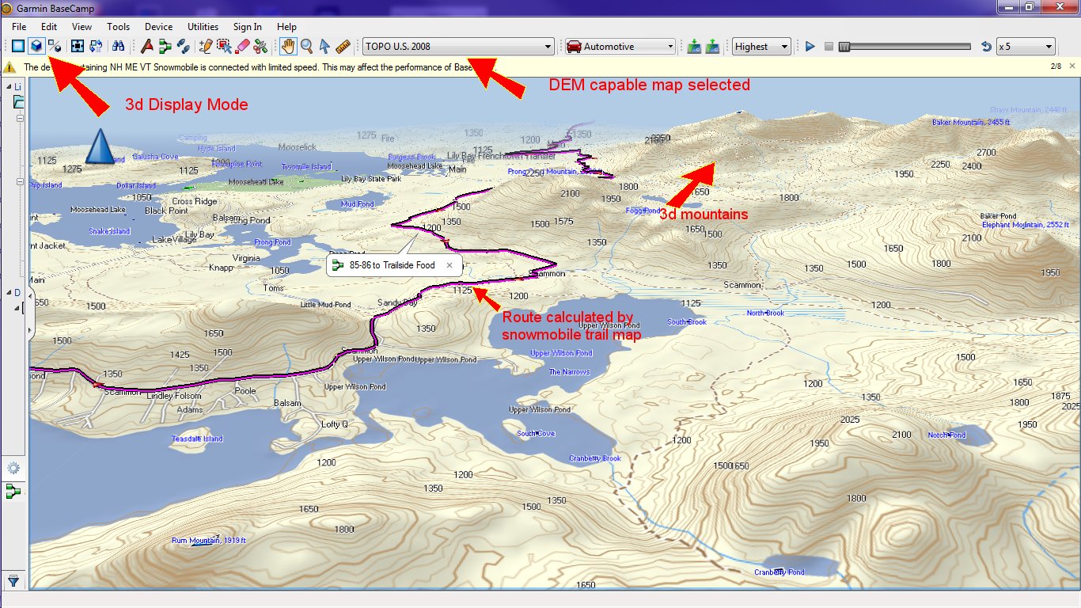Open the Tools menu

tap(119, 26)
